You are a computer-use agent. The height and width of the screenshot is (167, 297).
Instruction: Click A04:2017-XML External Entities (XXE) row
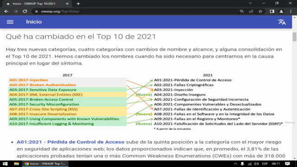pos(67,95)
